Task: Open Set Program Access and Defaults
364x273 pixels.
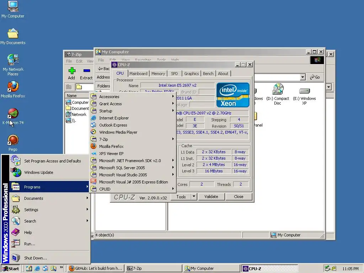Action: pos(50,161)
